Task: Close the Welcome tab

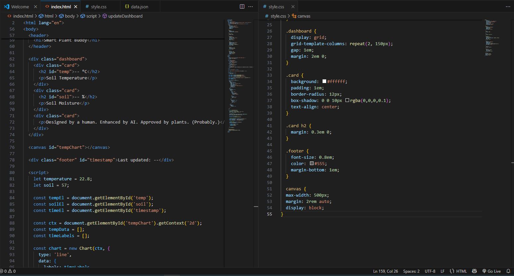Action: tap(36, 7)
